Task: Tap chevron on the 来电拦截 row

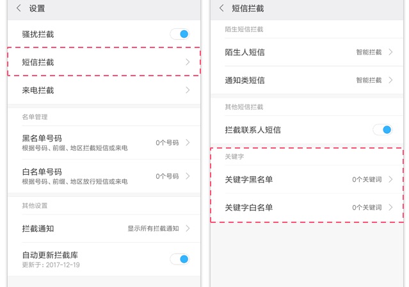Action: [x=188, y=90]
